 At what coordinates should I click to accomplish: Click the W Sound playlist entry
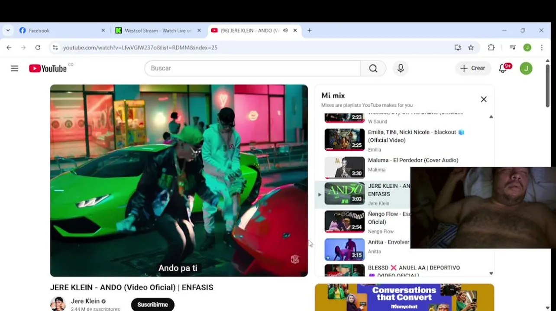click(x=404, y=118)
